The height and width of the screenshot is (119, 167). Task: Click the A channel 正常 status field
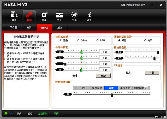click(x=105, y=52)
